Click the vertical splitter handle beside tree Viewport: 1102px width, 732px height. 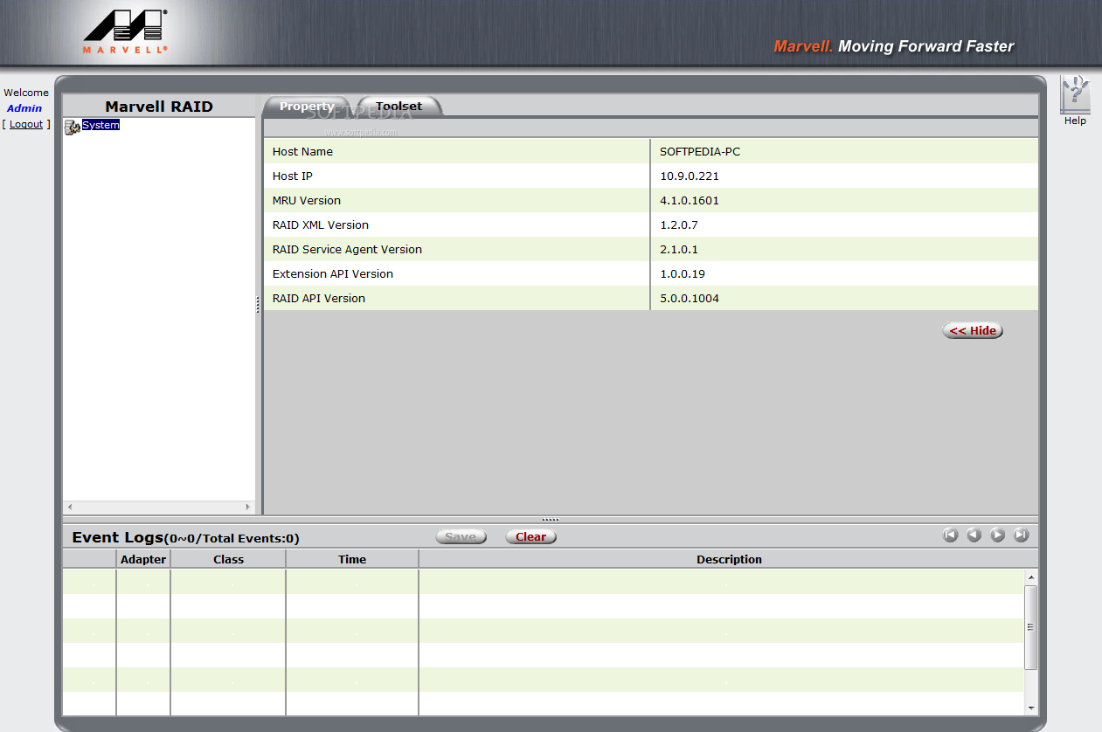(258, 305)
